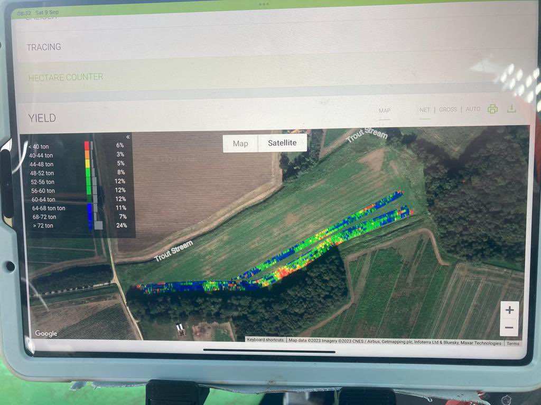Select the '60-64 ton' legend row

pos(79,199)
